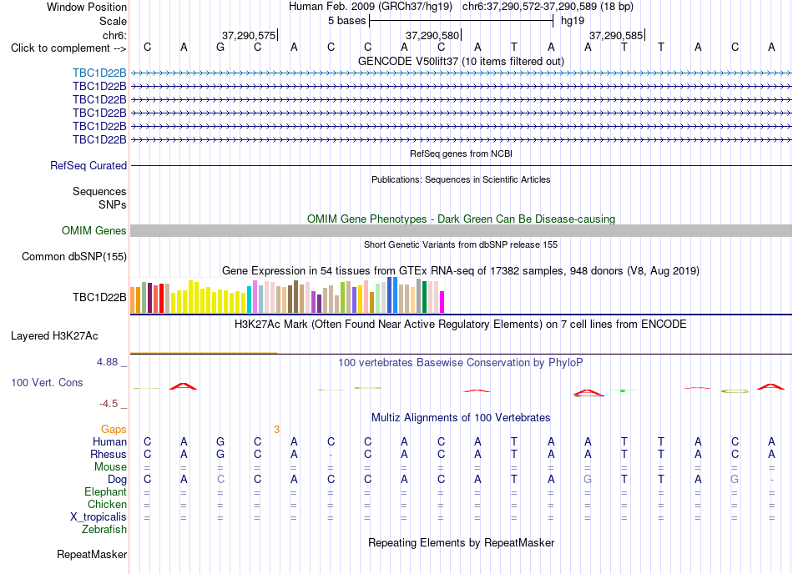This screenshot has height=574, width=793.
Task: Click 'Repeating Elements by RepeatMasker' title
Action: pyautogui.click(x=461, y=543)
